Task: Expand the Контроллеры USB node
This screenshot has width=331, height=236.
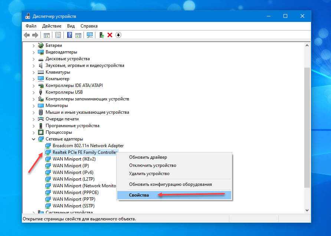Action: pyautogui.click(x=34, y=92)
